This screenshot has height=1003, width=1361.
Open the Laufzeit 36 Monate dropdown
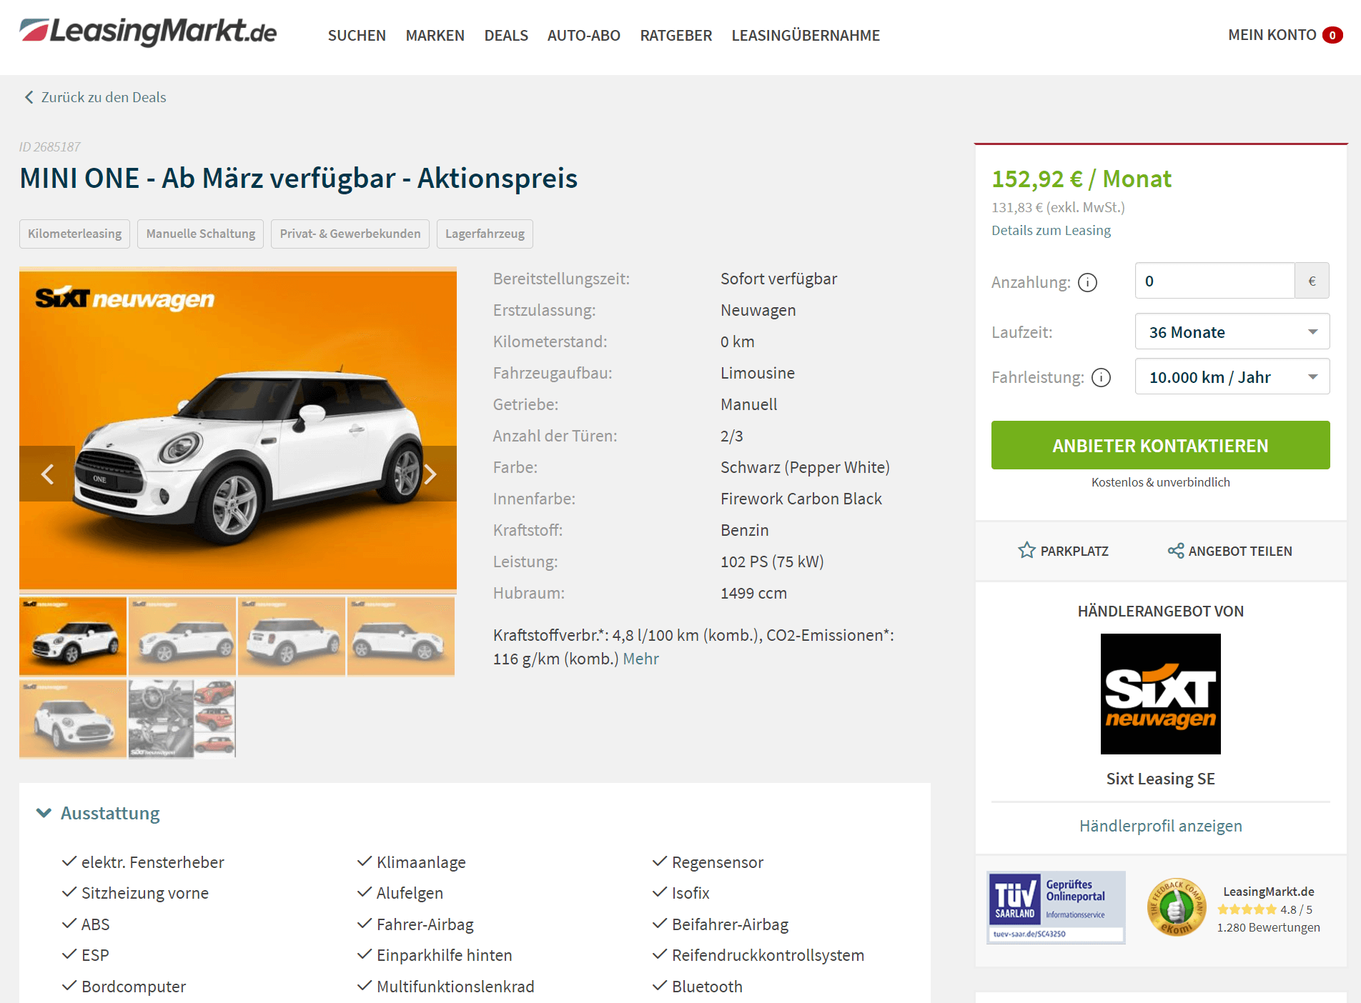1232,331
